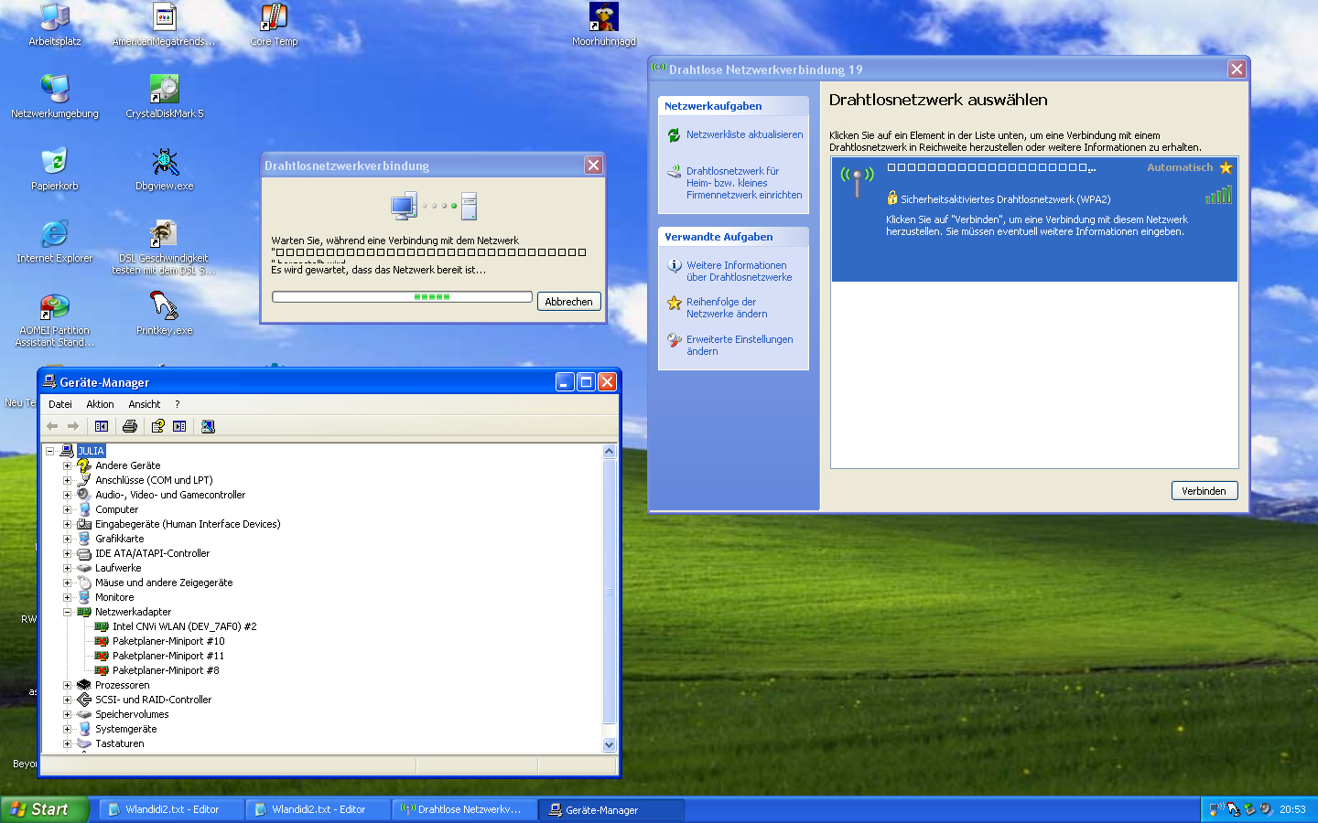1318x823 pixels.
Task: Expand the Audio-, Video- und Gamecontroller node
Action: [67, 495]
